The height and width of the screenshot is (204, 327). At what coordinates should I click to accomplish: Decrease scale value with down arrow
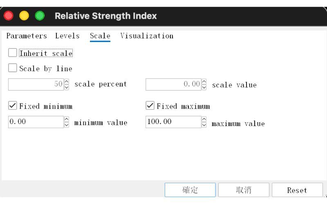point(204,87)
